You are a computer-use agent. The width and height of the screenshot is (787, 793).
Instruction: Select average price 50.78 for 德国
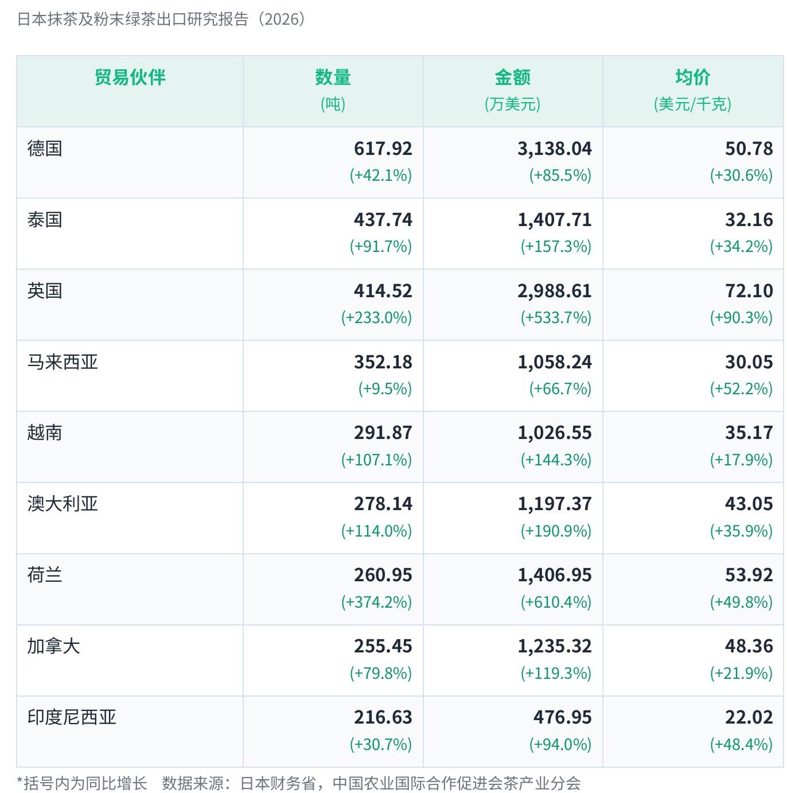(749, 149)
